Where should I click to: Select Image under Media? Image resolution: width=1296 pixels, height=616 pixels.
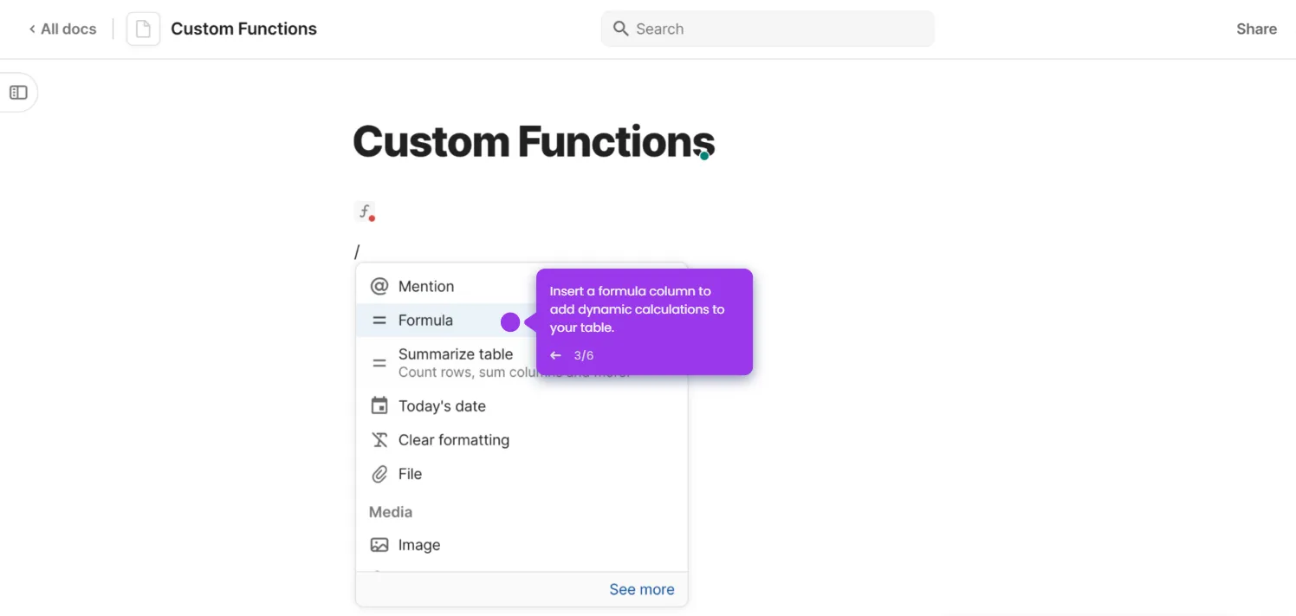click(x=522, y=545)
